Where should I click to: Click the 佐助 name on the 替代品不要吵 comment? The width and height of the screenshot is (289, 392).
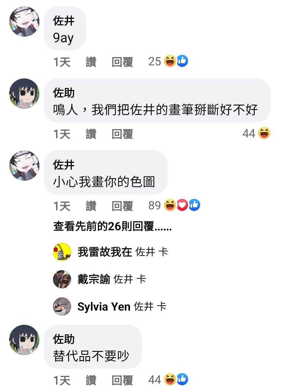64,339
